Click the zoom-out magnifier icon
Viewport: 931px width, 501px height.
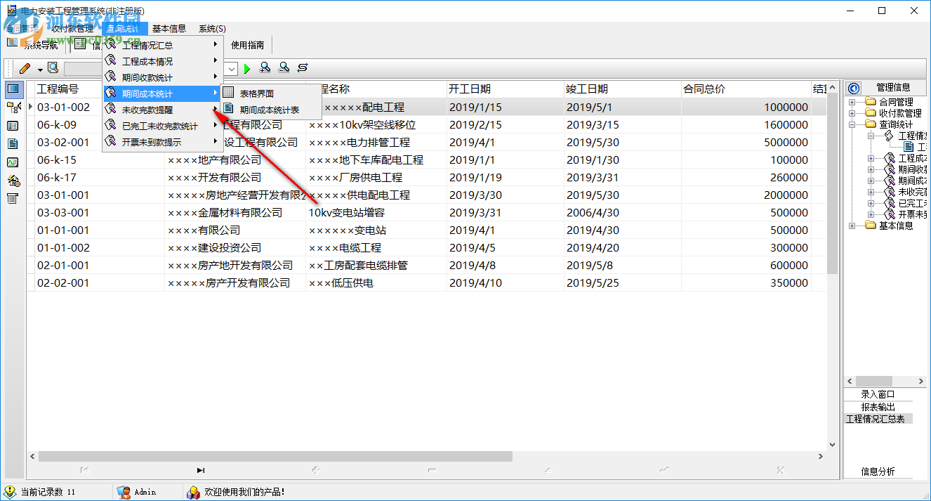[x=284, y=68]
